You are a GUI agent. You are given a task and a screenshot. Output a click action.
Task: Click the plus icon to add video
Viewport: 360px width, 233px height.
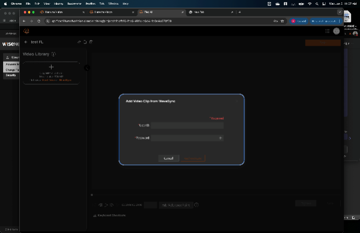point(51,67)
